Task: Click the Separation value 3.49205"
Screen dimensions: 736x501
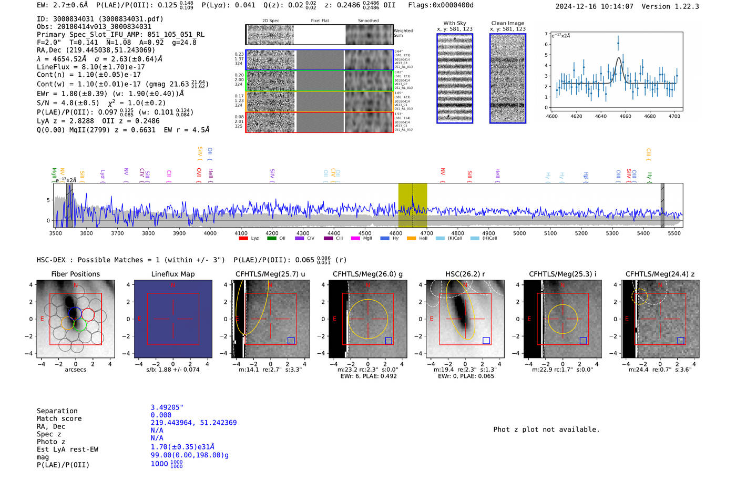Action: (167, 407)
